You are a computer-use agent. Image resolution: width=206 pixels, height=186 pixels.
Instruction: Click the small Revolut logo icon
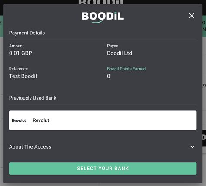[19, 120]
